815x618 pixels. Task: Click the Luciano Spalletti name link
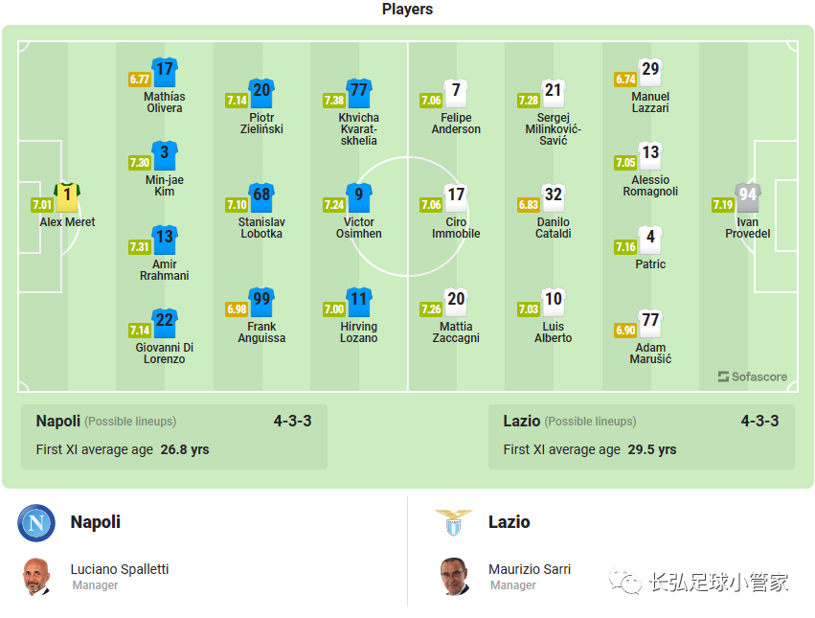pyautogui.click(x=120, y=569)
